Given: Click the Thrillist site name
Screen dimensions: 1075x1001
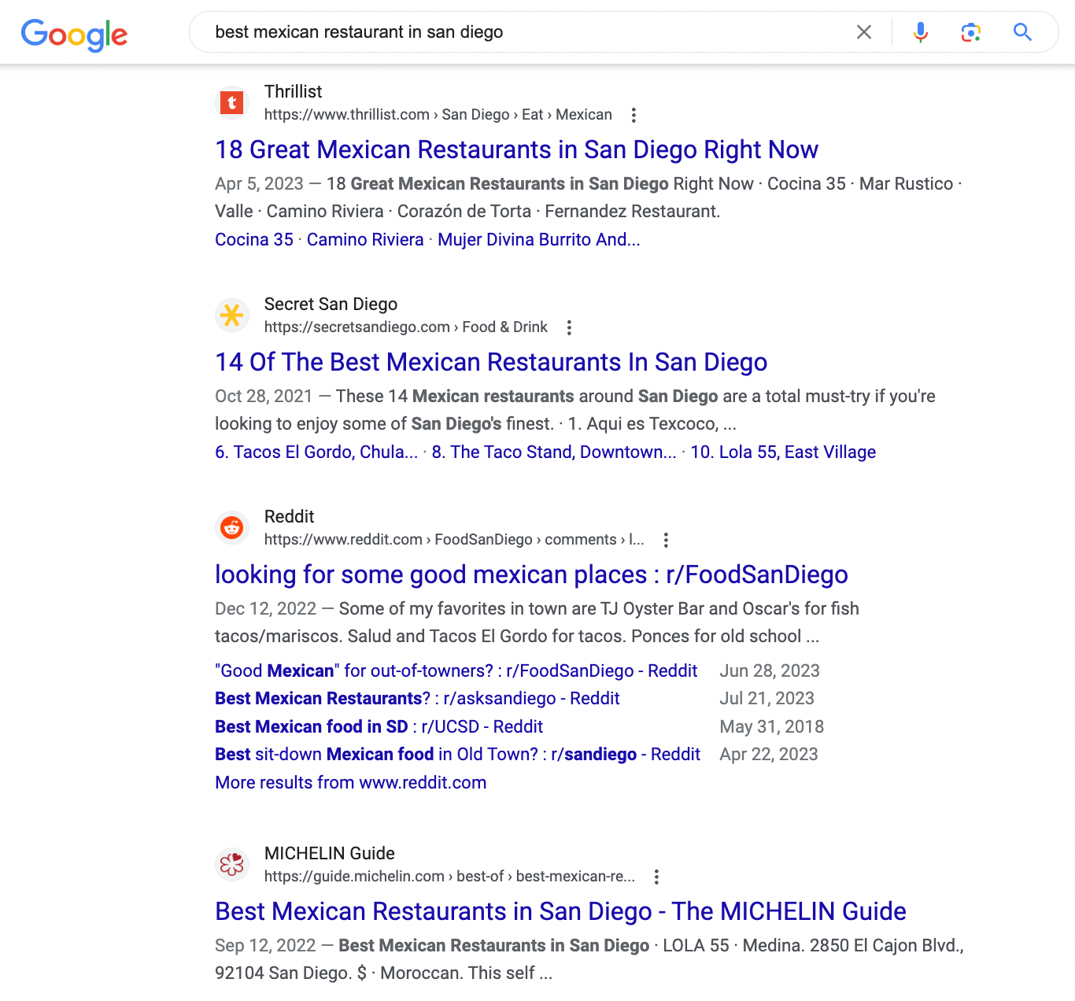Looking at the screenshot, I should (293, 91).
